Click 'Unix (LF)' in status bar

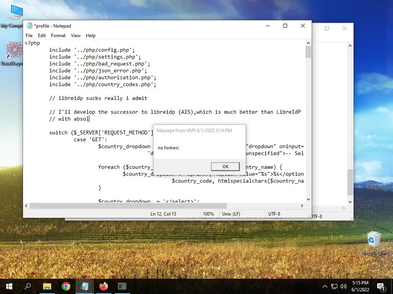[231, 214]
